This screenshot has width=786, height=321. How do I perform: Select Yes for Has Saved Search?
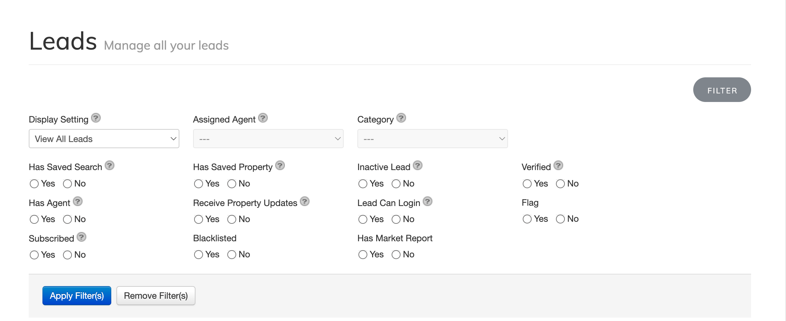(x=34, y=184)
